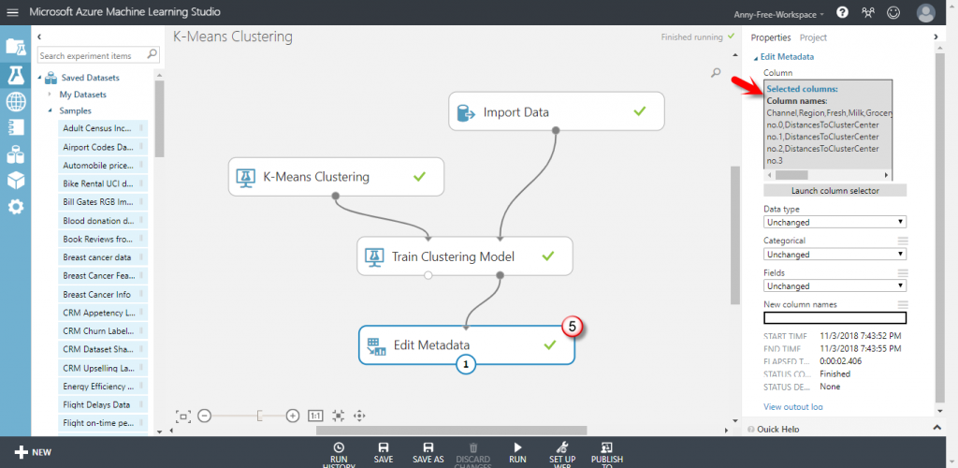
Task: Click the Edit Metadata module icon
Action: pyautogui.click(x=375, y=345)
